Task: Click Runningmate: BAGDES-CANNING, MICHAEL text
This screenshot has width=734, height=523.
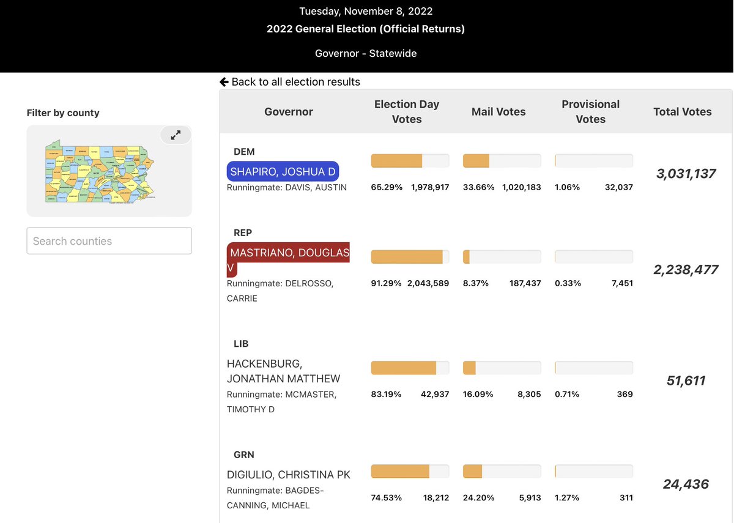Action: 275,498
